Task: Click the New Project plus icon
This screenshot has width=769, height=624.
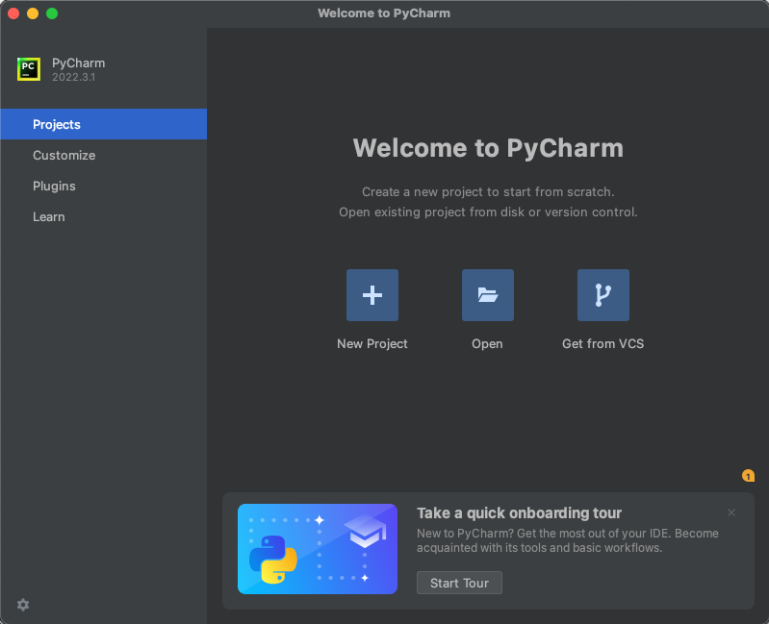Action: pos(372,295)
